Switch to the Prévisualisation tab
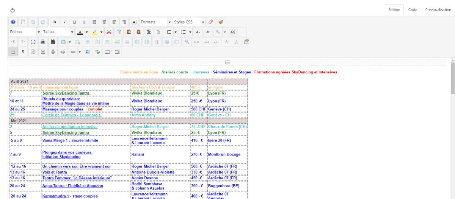Image resolution: width=455 pixels, height=199 pixels. point(438,10)
